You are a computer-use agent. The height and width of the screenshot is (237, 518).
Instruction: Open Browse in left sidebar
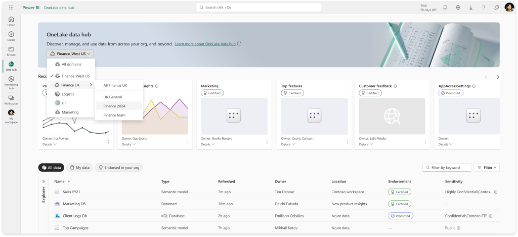11,51
